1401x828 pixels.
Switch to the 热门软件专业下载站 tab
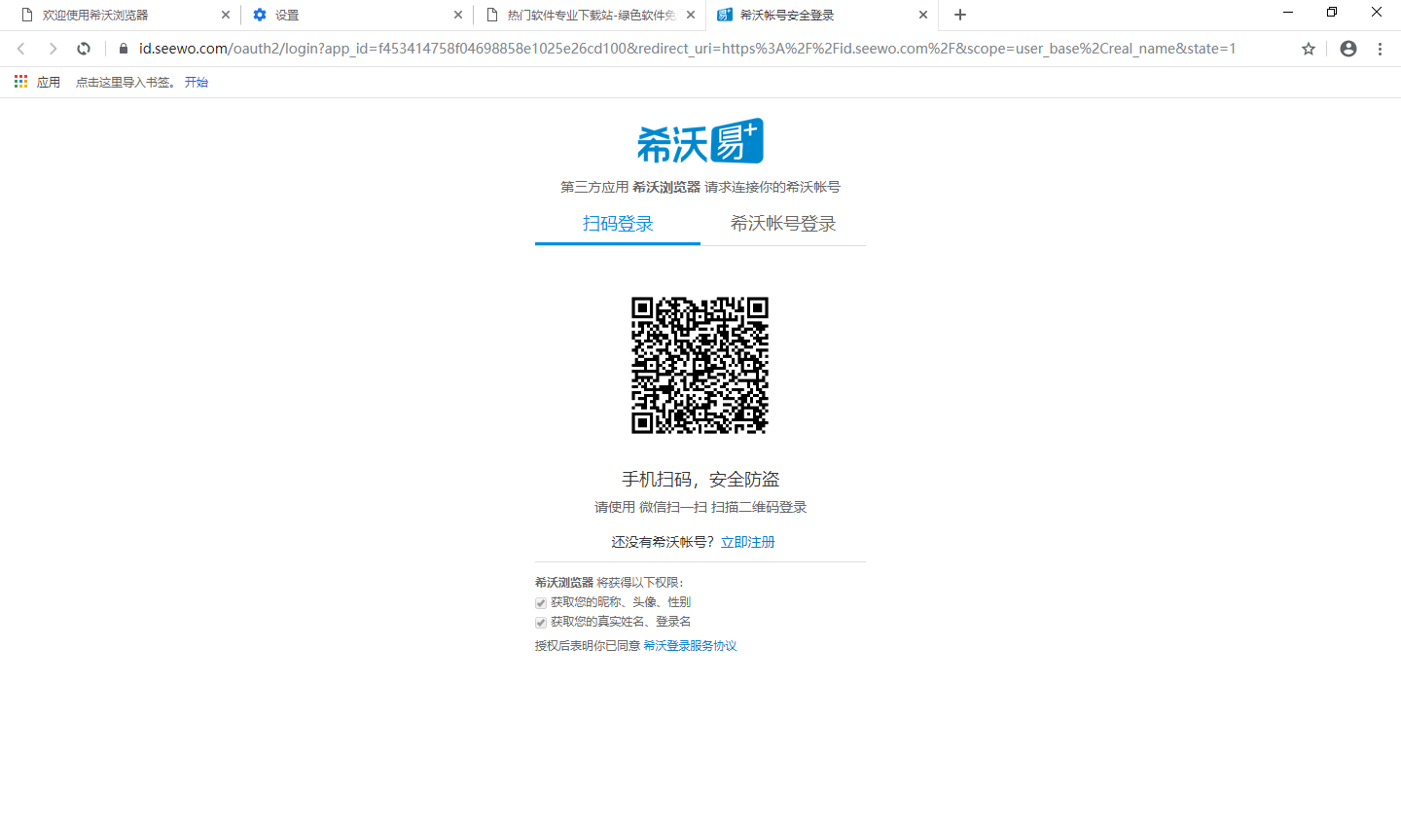(x=589, y=15)
